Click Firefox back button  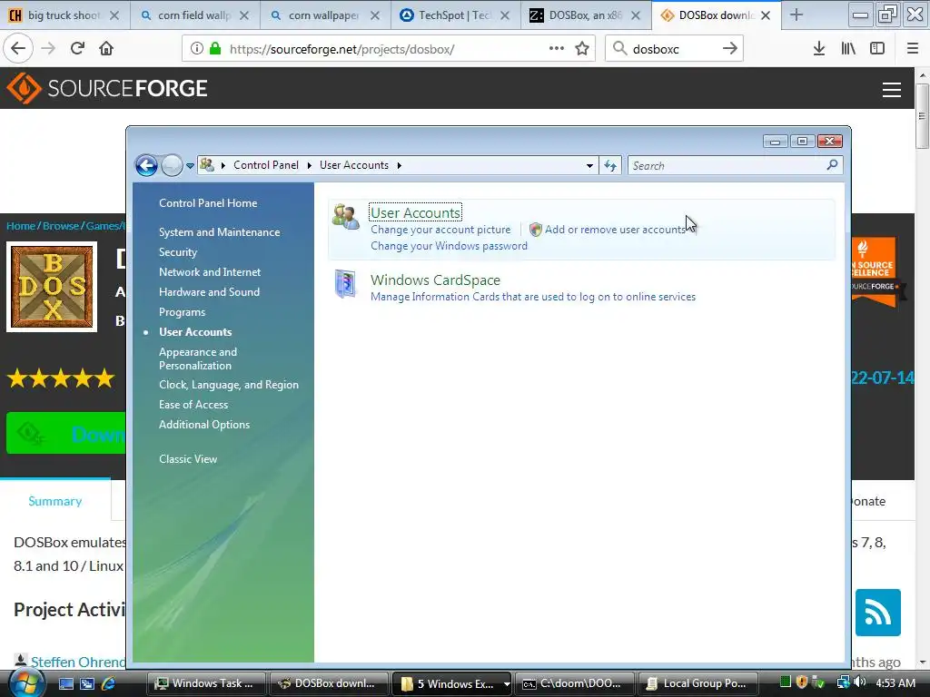pos(18,48)
